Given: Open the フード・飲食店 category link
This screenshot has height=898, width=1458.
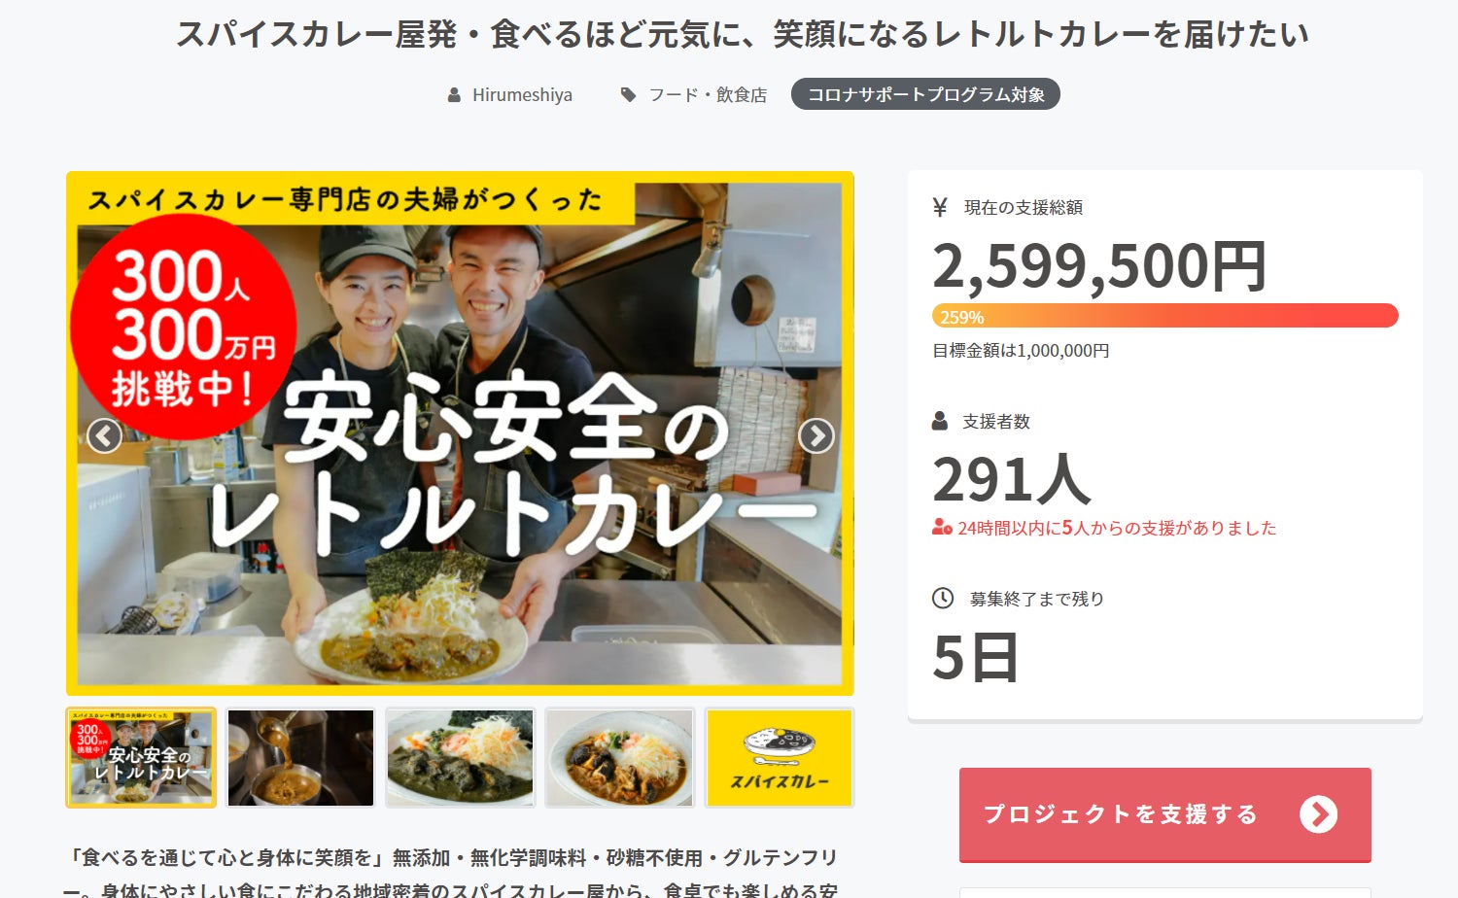Looking at the screenshot, I should 708,95.
